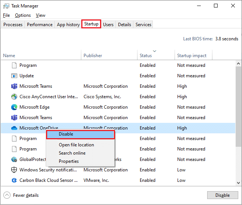Screen dimensions: 242x205
Task: Click the vertical scrollbar thumb
Action: click(x=239, y=106)
